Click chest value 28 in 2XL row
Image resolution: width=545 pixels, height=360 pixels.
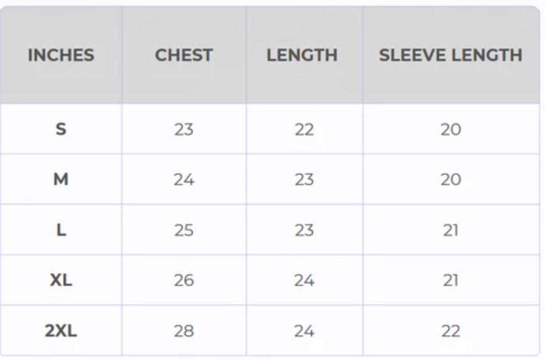click(x=184, y=331)
